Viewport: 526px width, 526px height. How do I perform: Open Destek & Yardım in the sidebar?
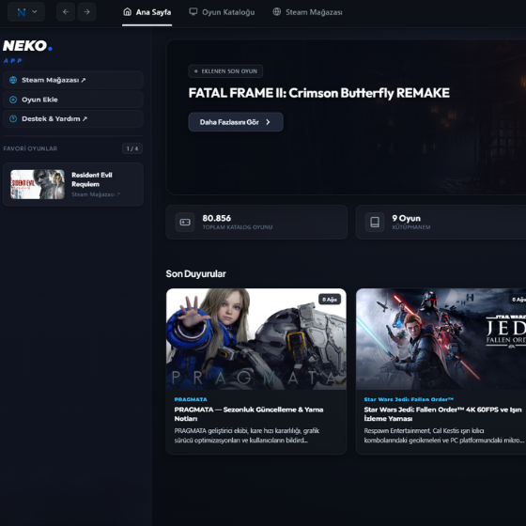[x=73, y=118]
